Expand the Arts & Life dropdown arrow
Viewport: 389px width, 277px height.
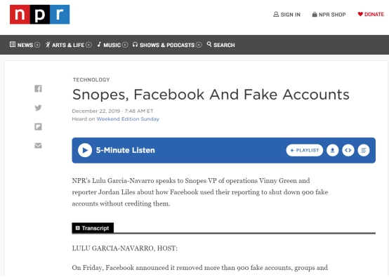(x=88, y=45)
